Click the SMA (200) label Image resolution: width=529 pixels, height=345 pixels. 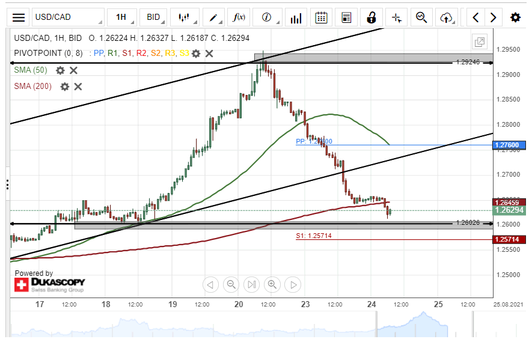pyautogui.click(x=32, y=87)
